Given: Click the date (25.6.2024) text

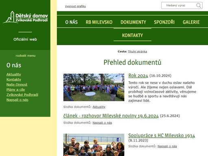Looking at the screenshot, I should tap(170, 116).
